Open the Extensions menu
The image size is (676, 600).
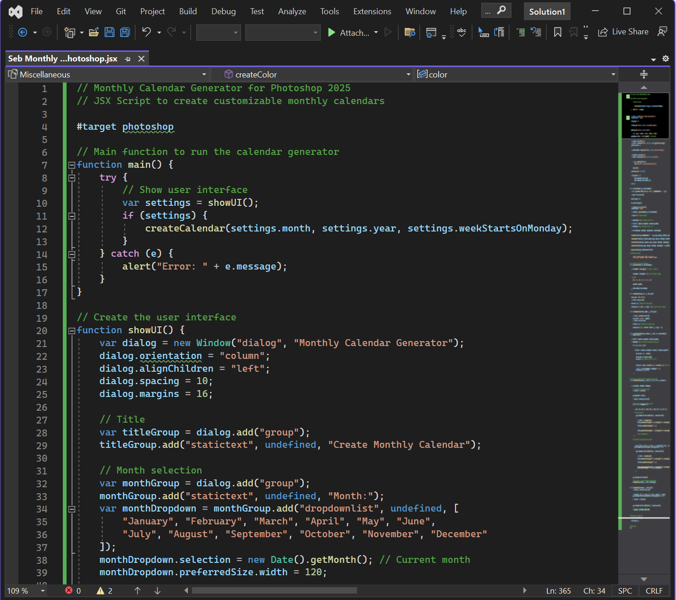point(372,11)
